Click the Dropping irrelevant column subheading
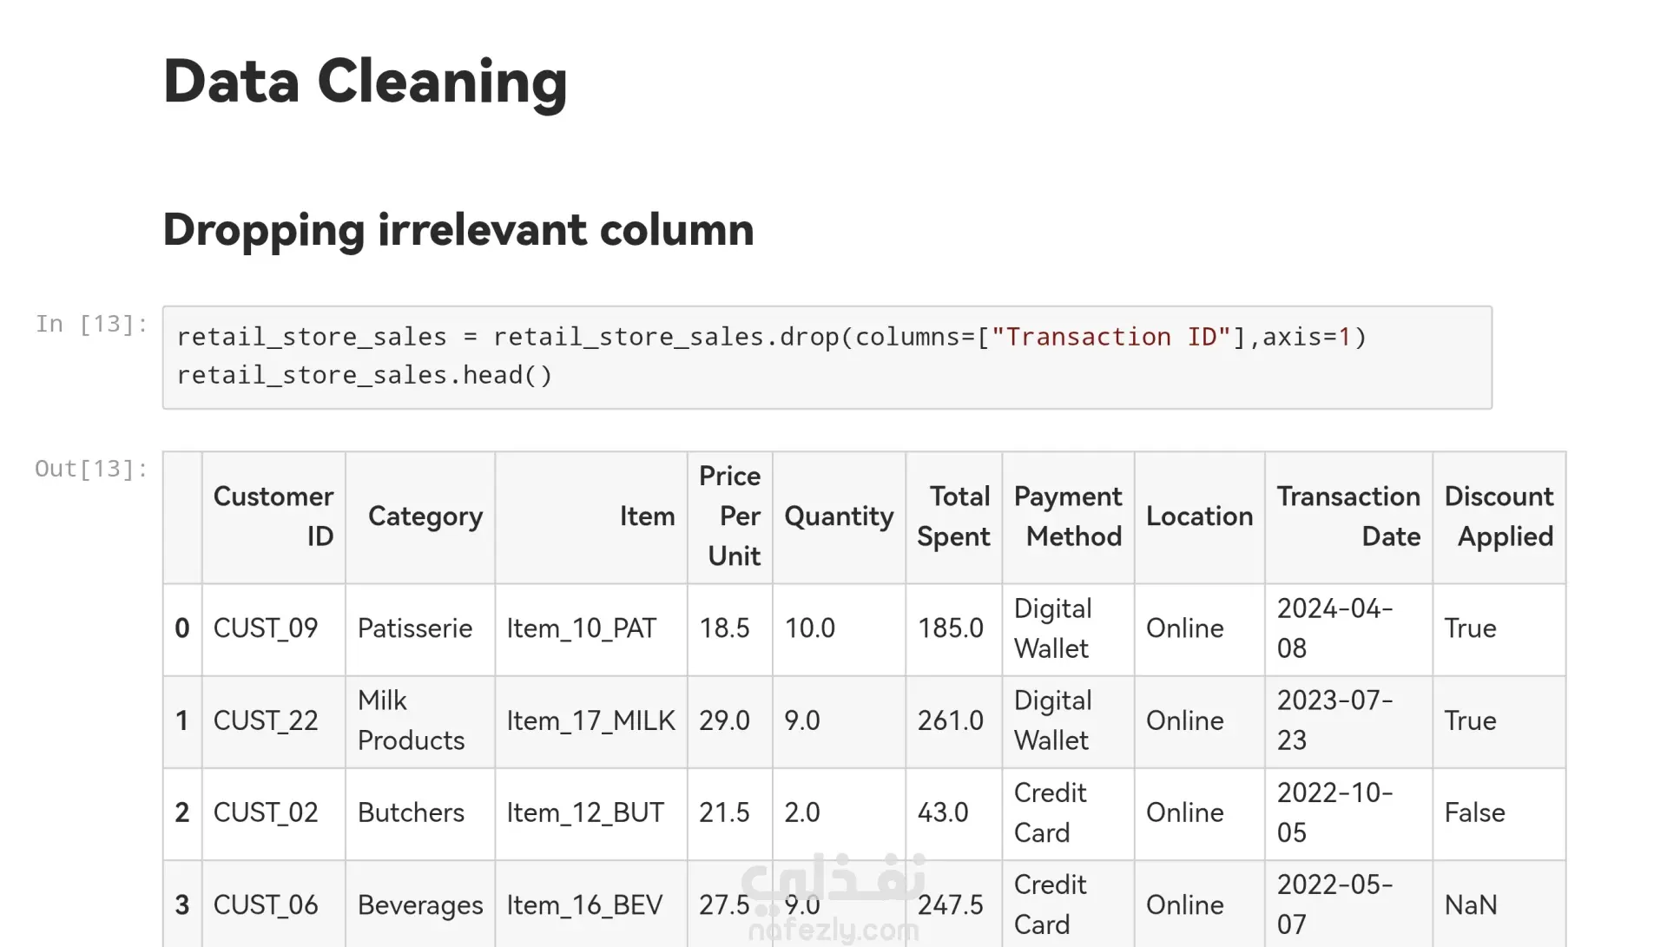1667x947 pixels. 458,230
